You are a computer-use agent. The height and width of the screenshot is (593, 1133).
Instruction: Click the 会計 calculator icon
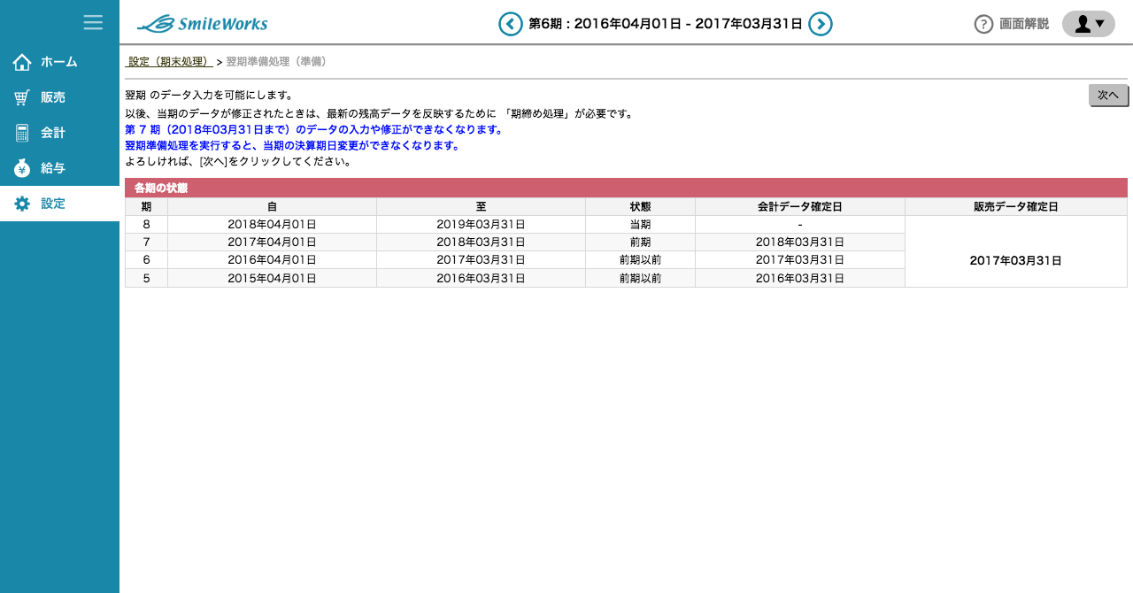click(22, 133)
